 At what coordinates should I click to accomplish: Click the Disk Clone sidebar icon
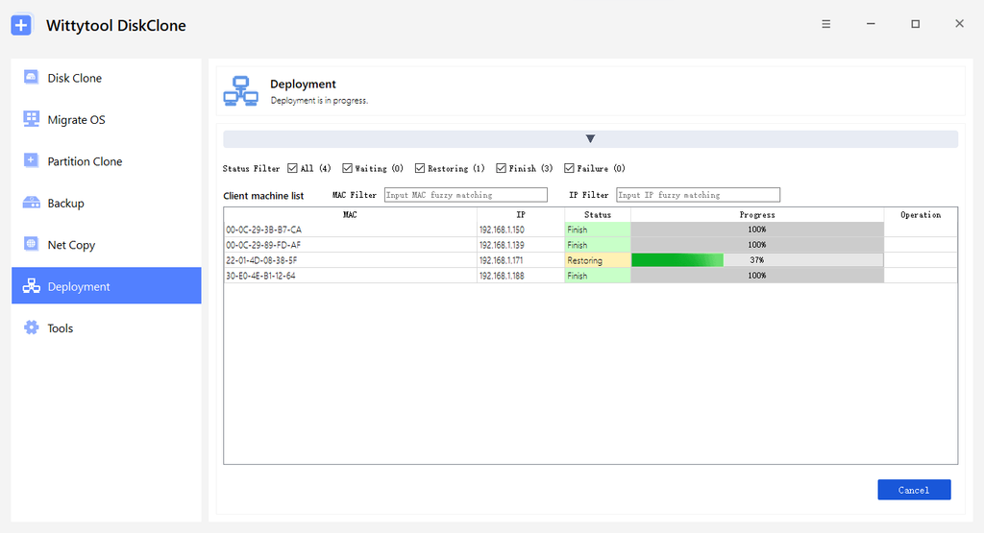31,77
